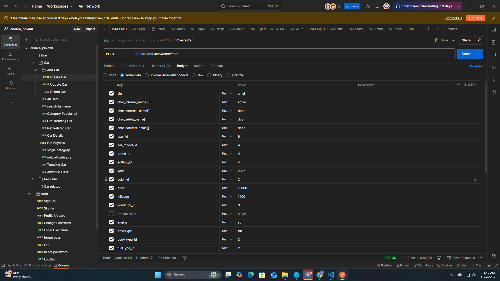Open the Workspaces dropdown
500x281 pixels.
60,6
